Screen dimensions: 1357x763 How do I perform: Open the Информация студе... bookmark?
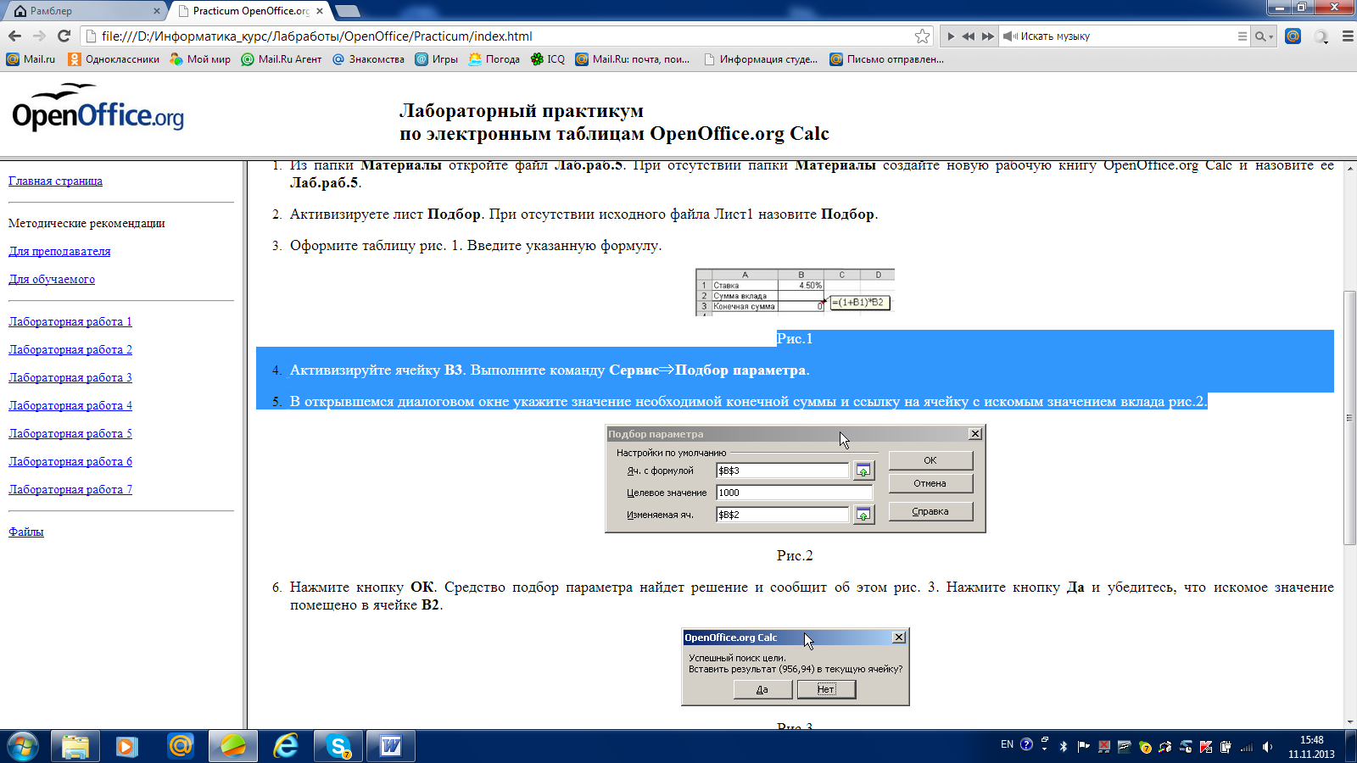tap(761, 59)
